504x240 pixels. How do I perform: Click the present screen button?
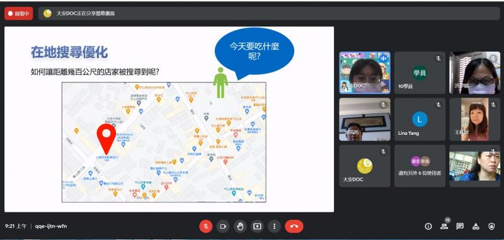tap(257, 227)
